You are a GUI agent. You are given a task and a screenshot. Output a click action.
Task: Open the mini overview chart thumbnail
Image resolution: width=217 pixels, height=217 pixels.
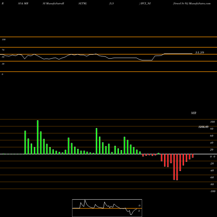107,208
